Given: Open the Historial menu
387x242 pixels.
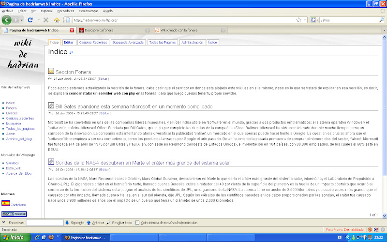Looking at the screenshot, I should click(x=46, y=11).
